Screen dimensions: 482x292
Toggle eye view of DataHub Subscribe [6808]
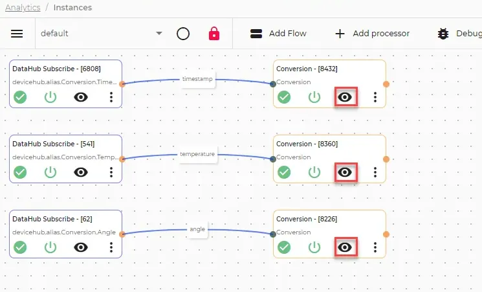tap(81, 97)
